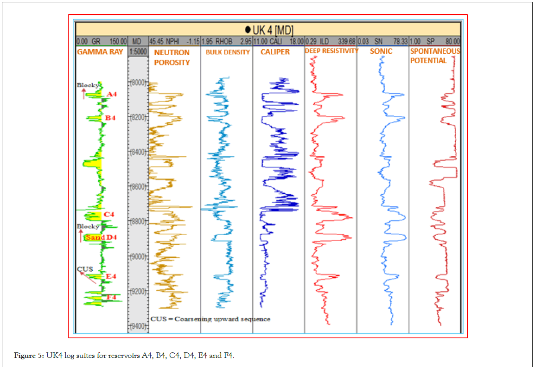Image resolution: width=535 pixels, height=370 pixels.
Task: Click the black dot beside UK 4 title
Action: [248, 30]
